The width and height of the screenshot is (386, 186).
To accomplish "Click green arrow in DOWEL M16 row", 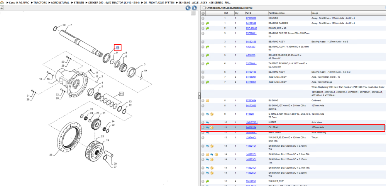I will [x=208, y=28].
